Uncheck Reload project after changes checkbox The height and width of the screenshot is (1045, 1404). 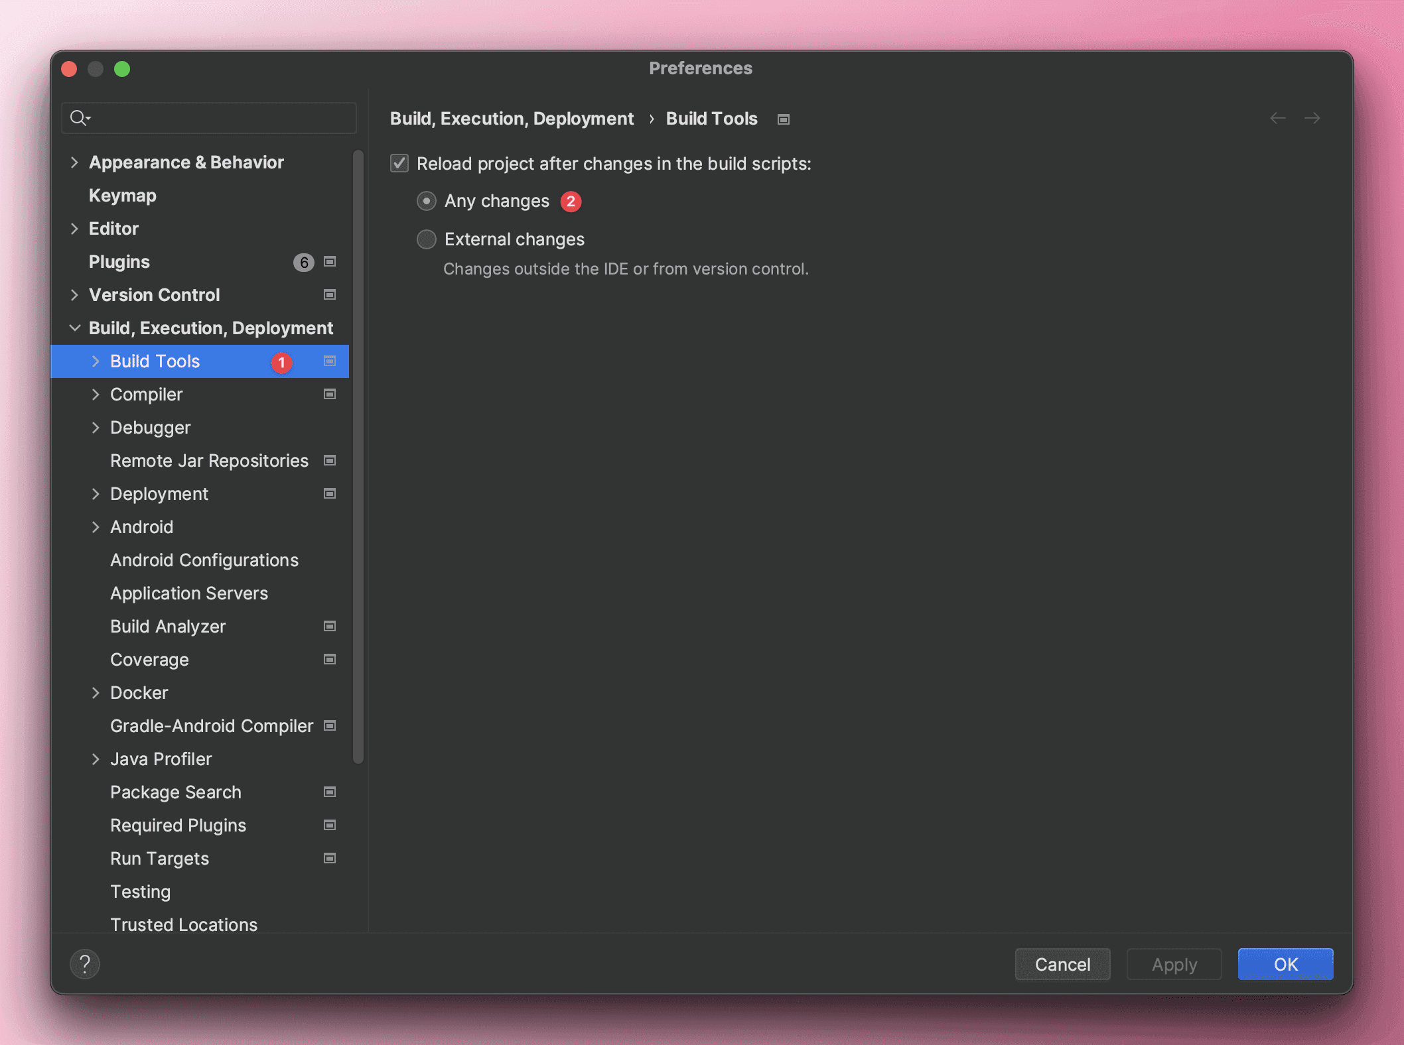pos(399,164)
